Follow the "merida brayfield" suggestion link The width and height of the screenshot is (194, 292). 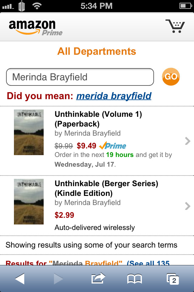[114, 96]
